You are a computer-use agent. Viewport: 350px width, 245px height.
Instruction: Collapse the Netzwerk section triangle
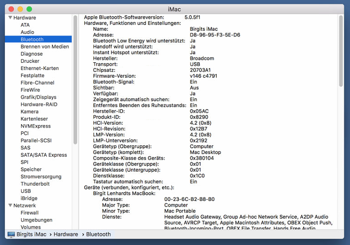click(x=10, y=205)
